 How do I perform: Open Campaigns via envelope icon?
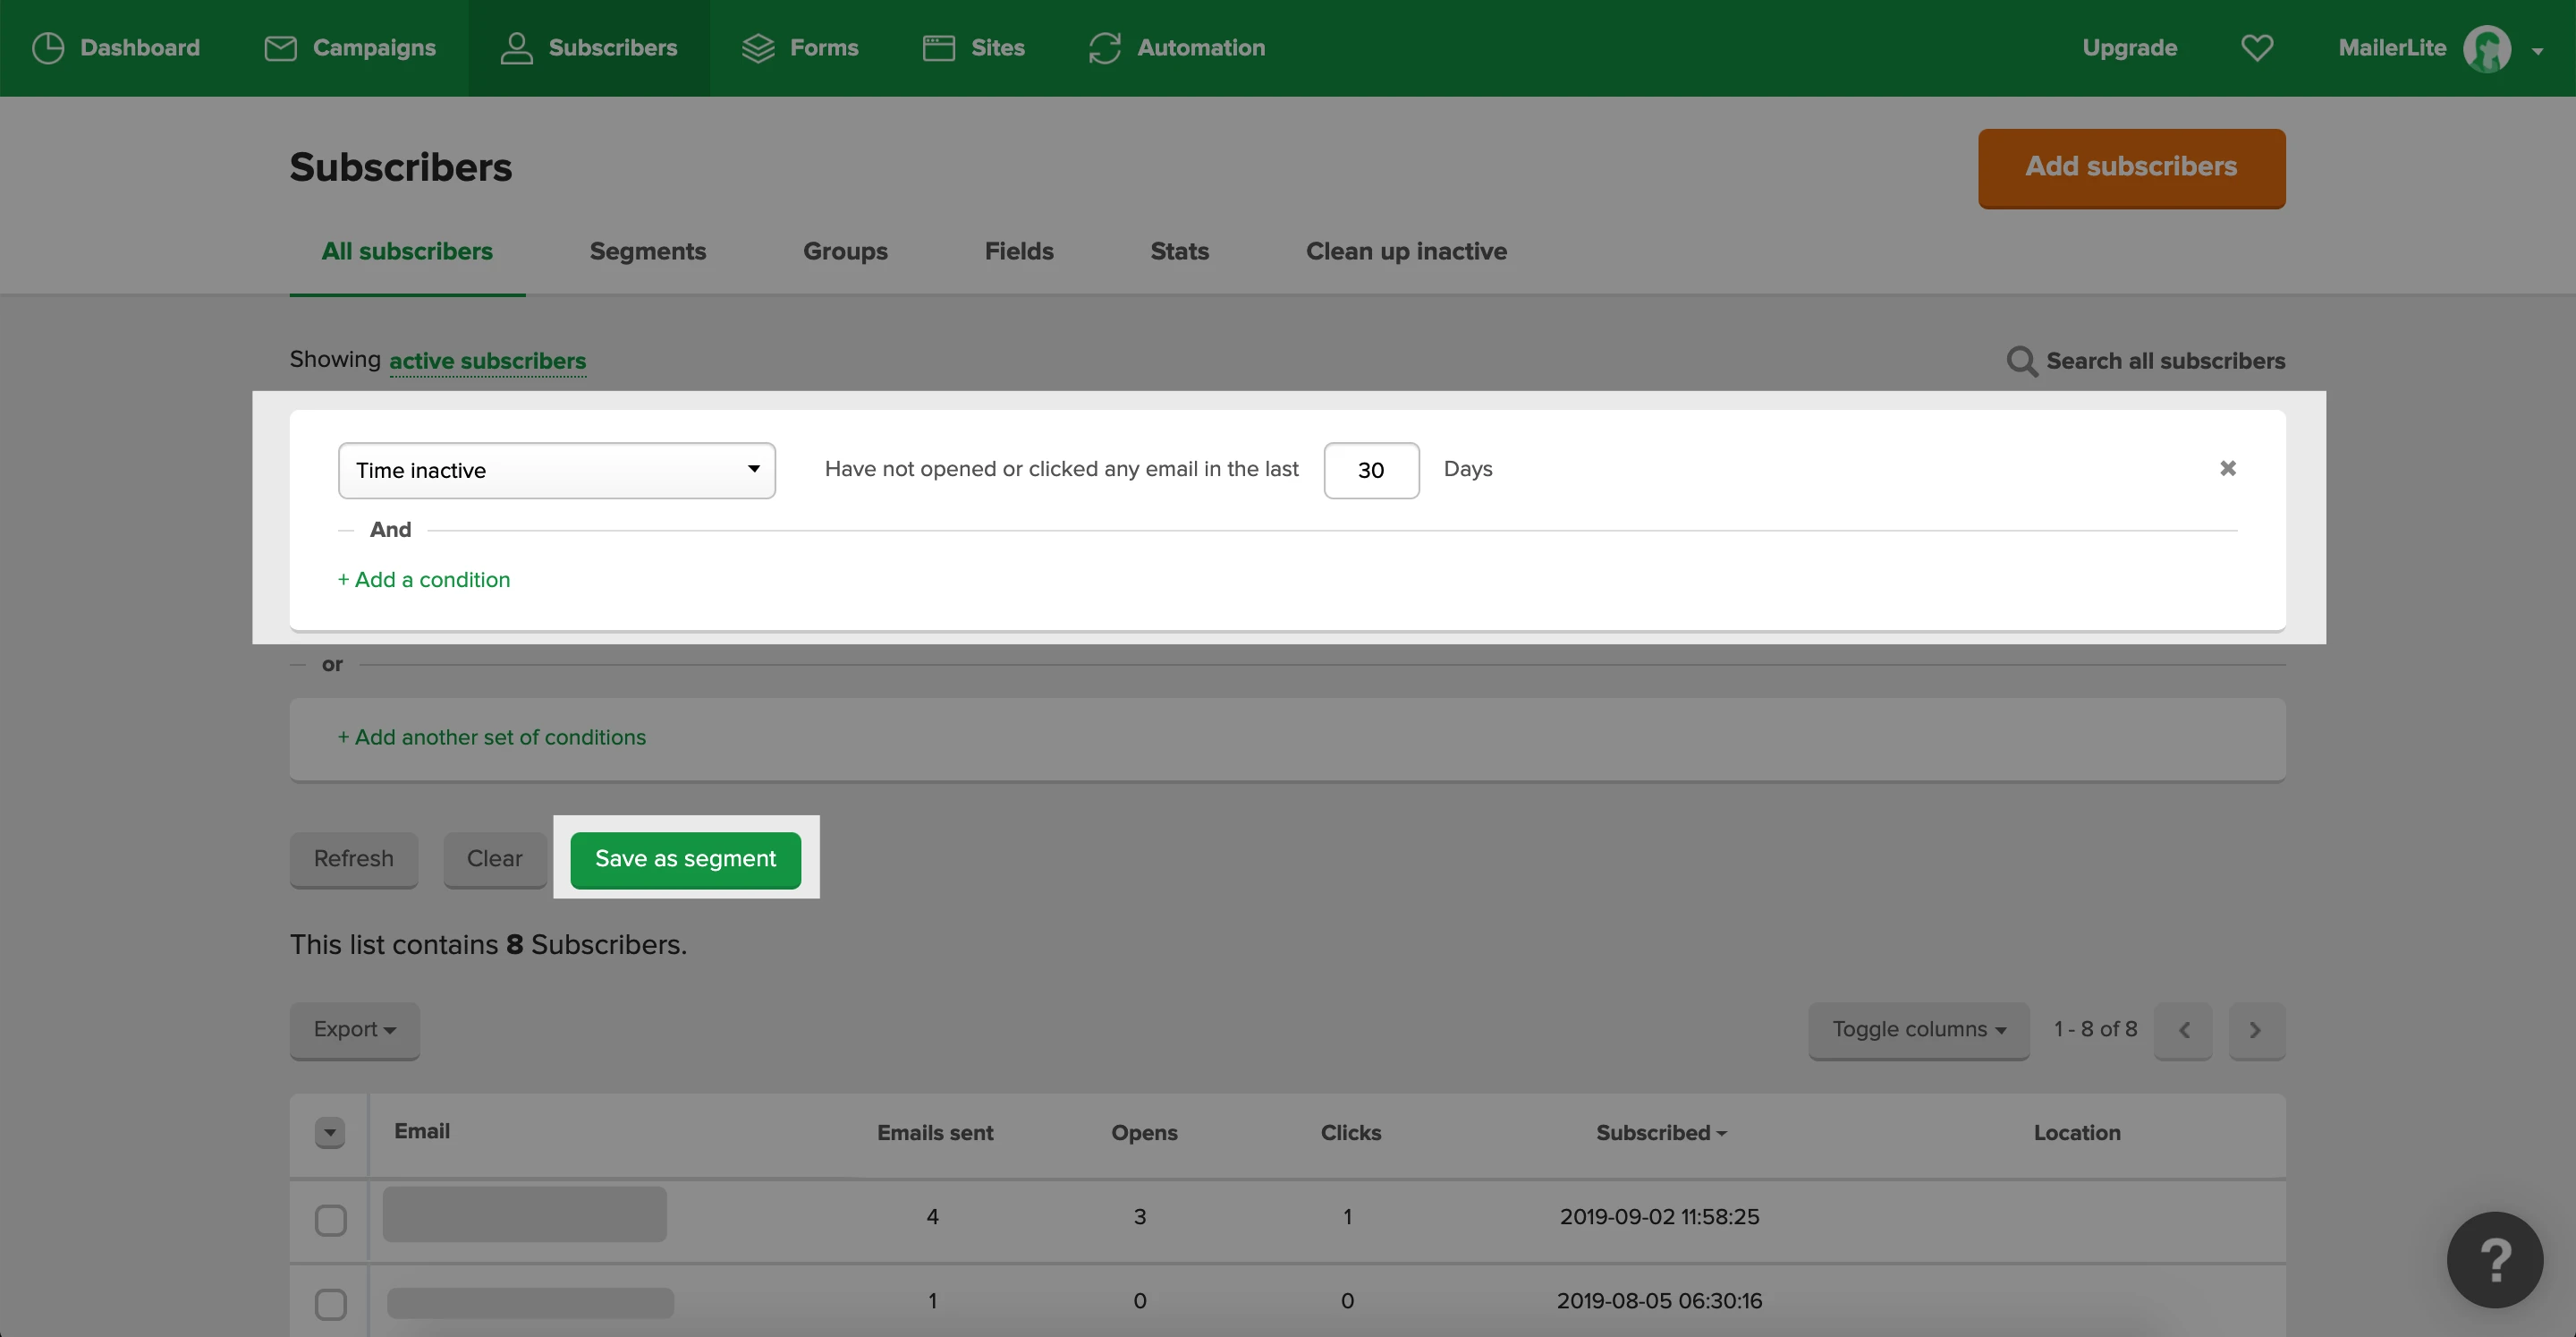pyautogui.click(x=280, y=47)
